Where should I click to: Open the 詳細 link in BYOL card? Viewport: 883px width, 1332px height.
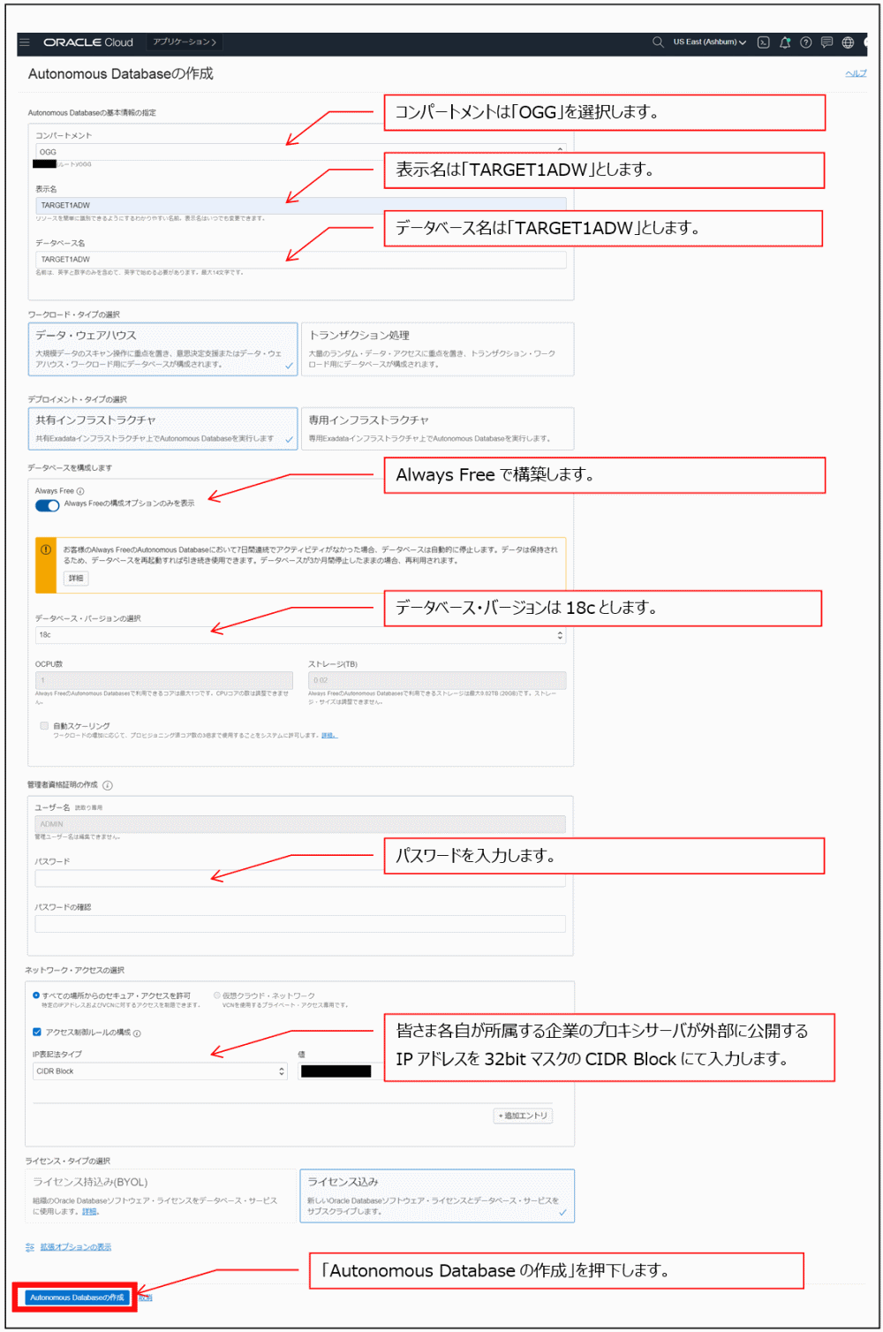pyautogui.click(x=89, y=1212)
